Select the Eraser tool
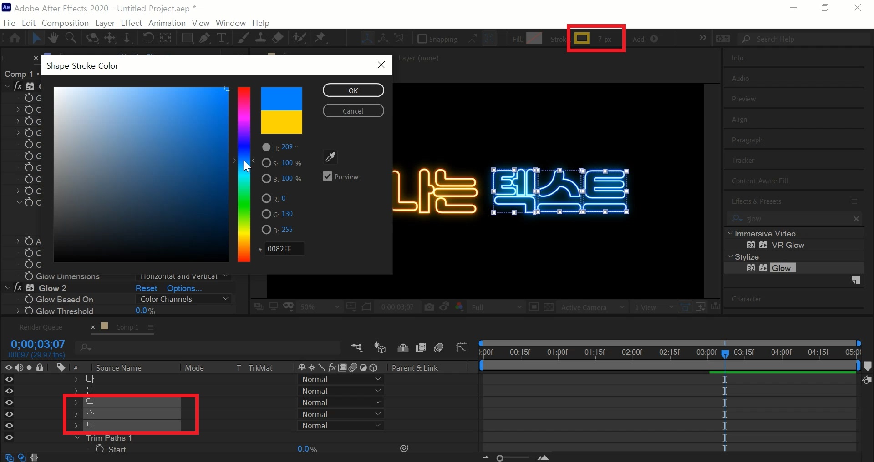Screen dimensions: 874x462 [x=278, y=38]
